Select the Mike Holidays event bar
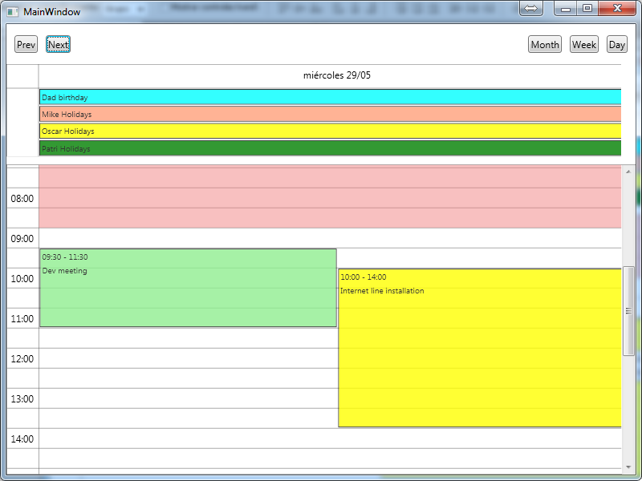The image size is (642, 481). point(330,115)
